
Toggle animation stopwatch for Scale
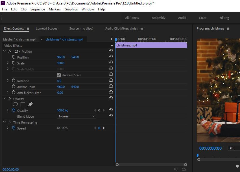tap(14, 63)
